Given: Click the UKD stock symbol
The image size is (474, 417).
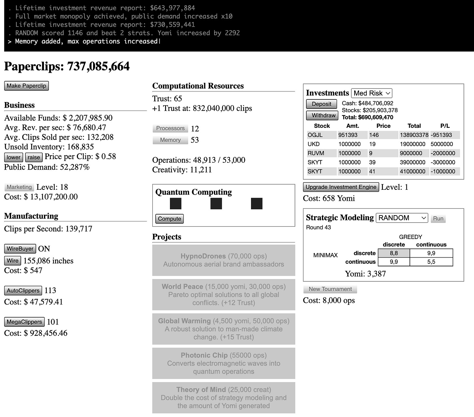Looking at the screenshot, I should pyautogui.click(x=314, y=144).
